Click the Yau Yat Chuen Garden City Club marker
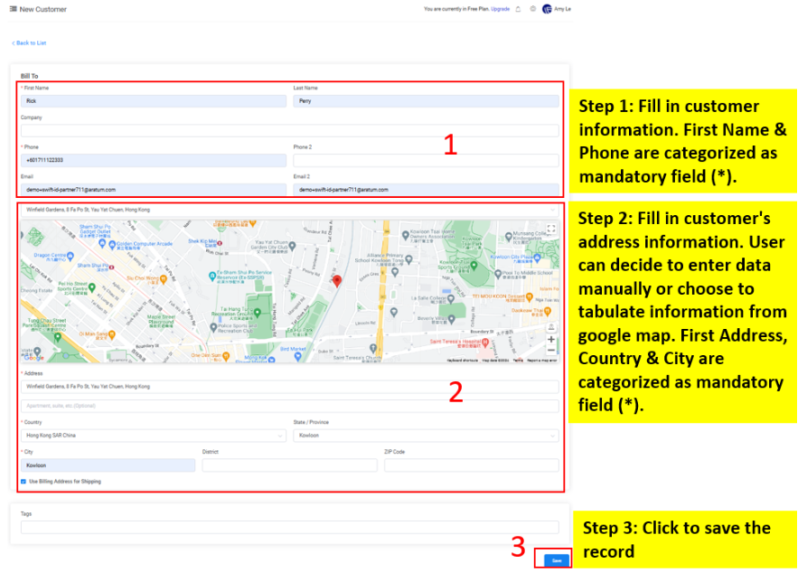This screenshot has width=807, height=582. tap(292, 246)
